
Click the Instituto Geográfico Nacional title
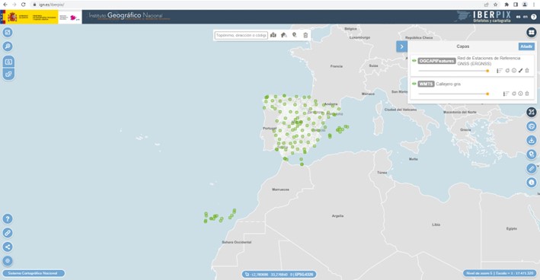[126, 15]
